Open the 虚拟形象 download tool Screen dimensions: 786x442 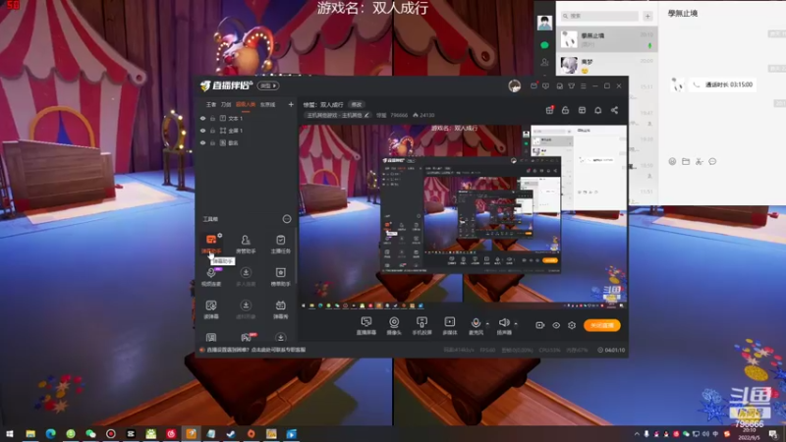point(246,308)
